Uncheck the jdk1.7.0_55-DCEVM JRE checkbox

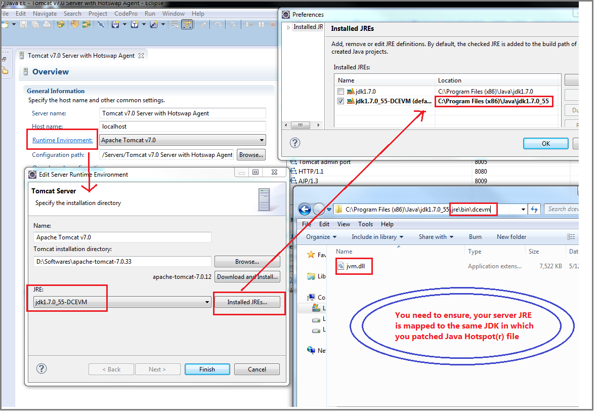(341, 101)
